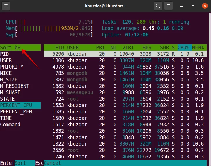211x166 pixels.
Task: Select process row with PID 4978
Action: (125, 67)
